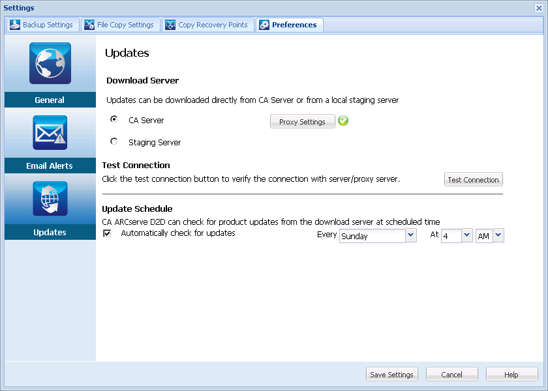This screenshot has width=548, height=391.
Task: Select the CA Server radio button
Action: click(x=114, y=120)
